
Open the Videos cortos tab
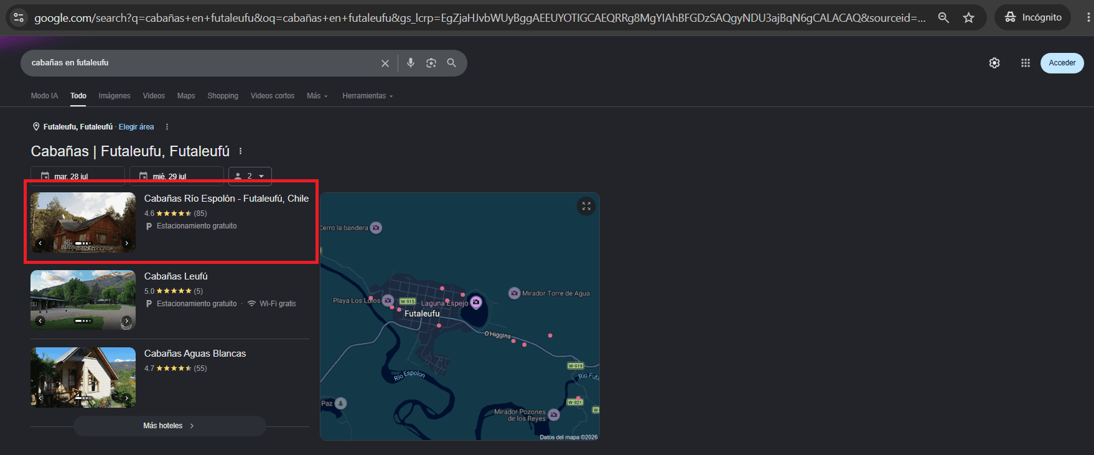[x=273, y=96]
